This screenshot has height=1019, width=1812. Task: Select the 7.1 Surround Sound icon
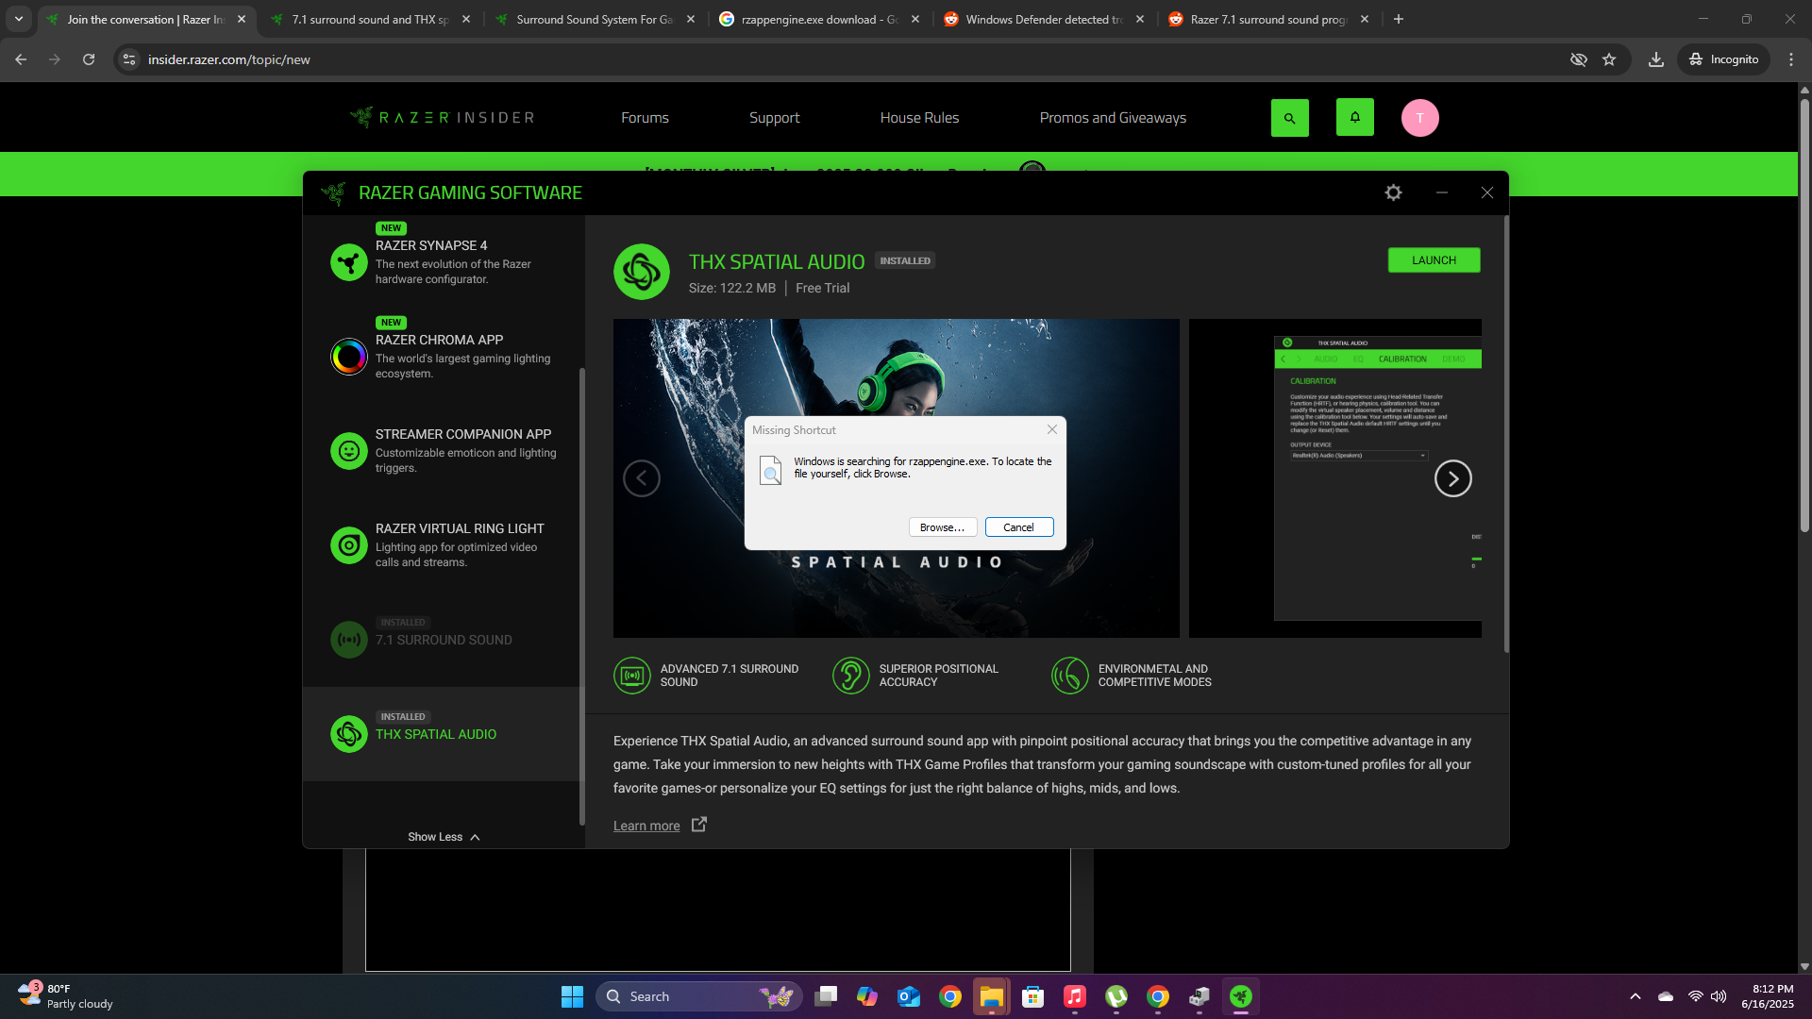coord(349,640)
